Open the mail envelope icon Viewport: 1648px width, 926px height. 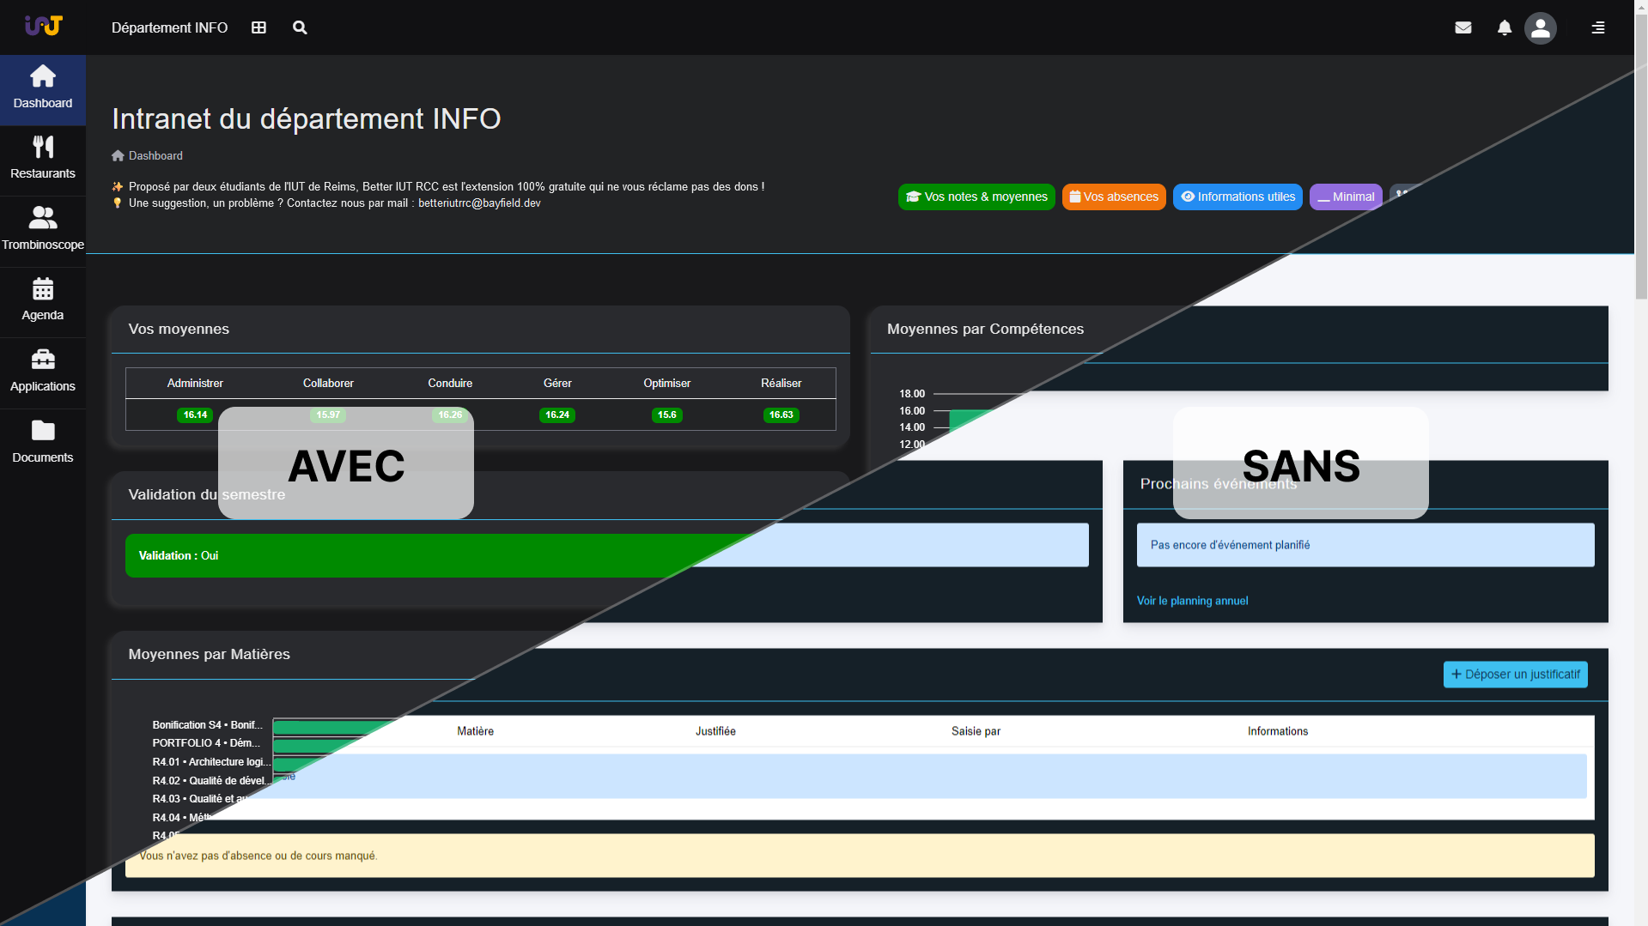pyautogui.click(x=1463, y=27)
